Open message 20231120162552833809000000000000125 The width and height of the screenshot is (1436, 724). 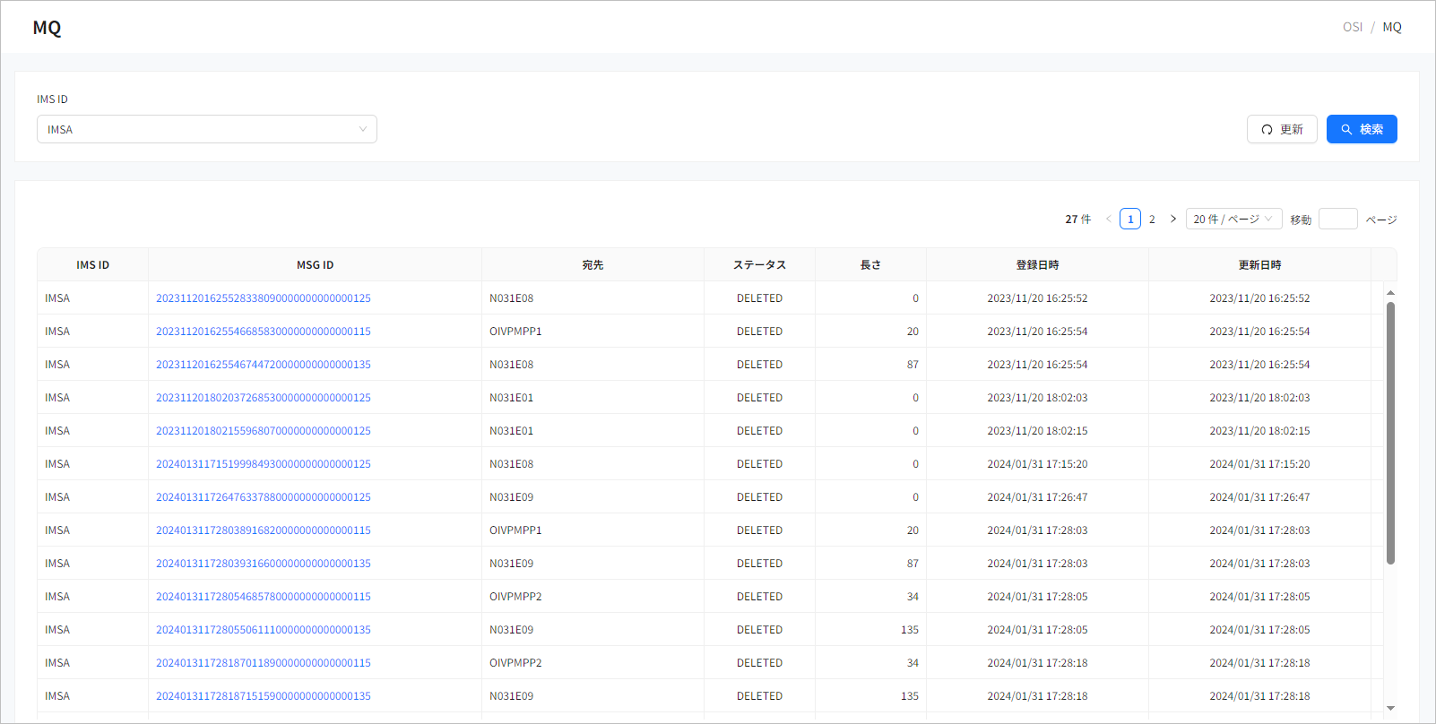(263, 298)
